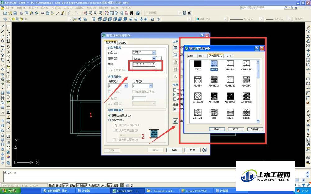The image size is (311, 194).
Task: Click the Windows Start (开始) button
Action: (10, 191)
